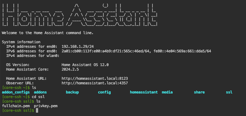
Task: Click the privkey.pem file name
Action: pos(46,106)
